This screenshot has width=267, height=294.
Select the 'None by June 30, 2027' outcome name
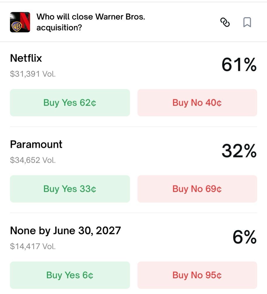pos(66,231)
